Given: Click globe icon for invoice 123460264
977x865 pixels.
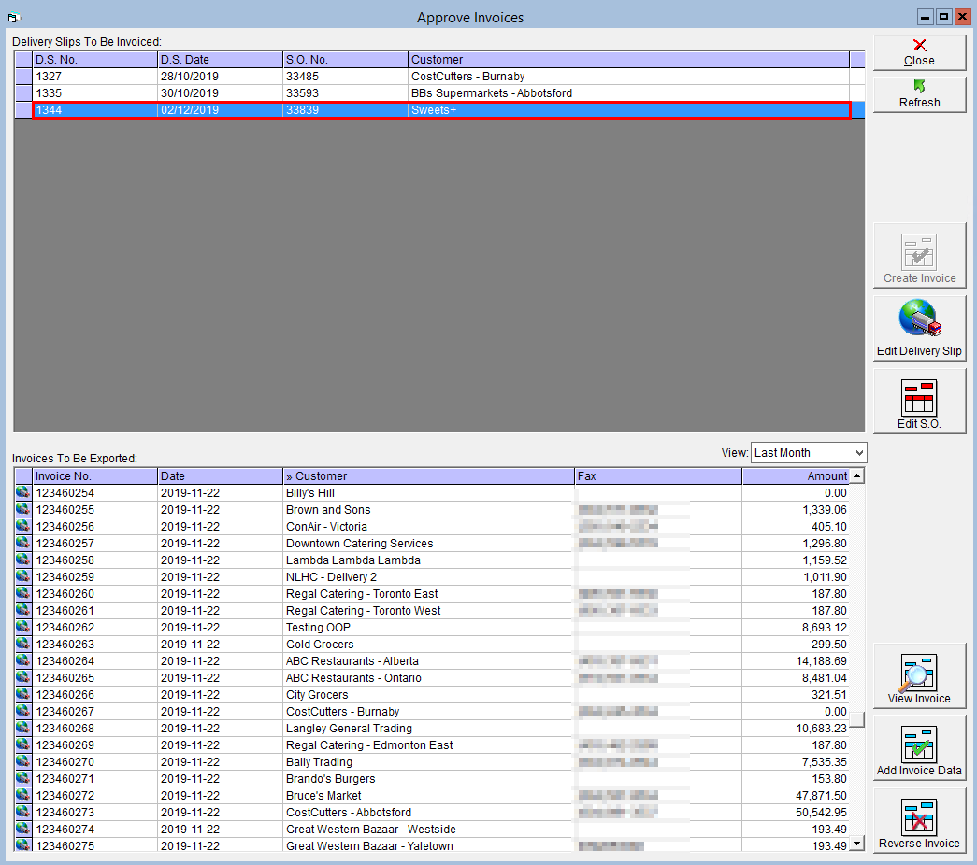Looking at the screenshot, I should tap(23, 660).
